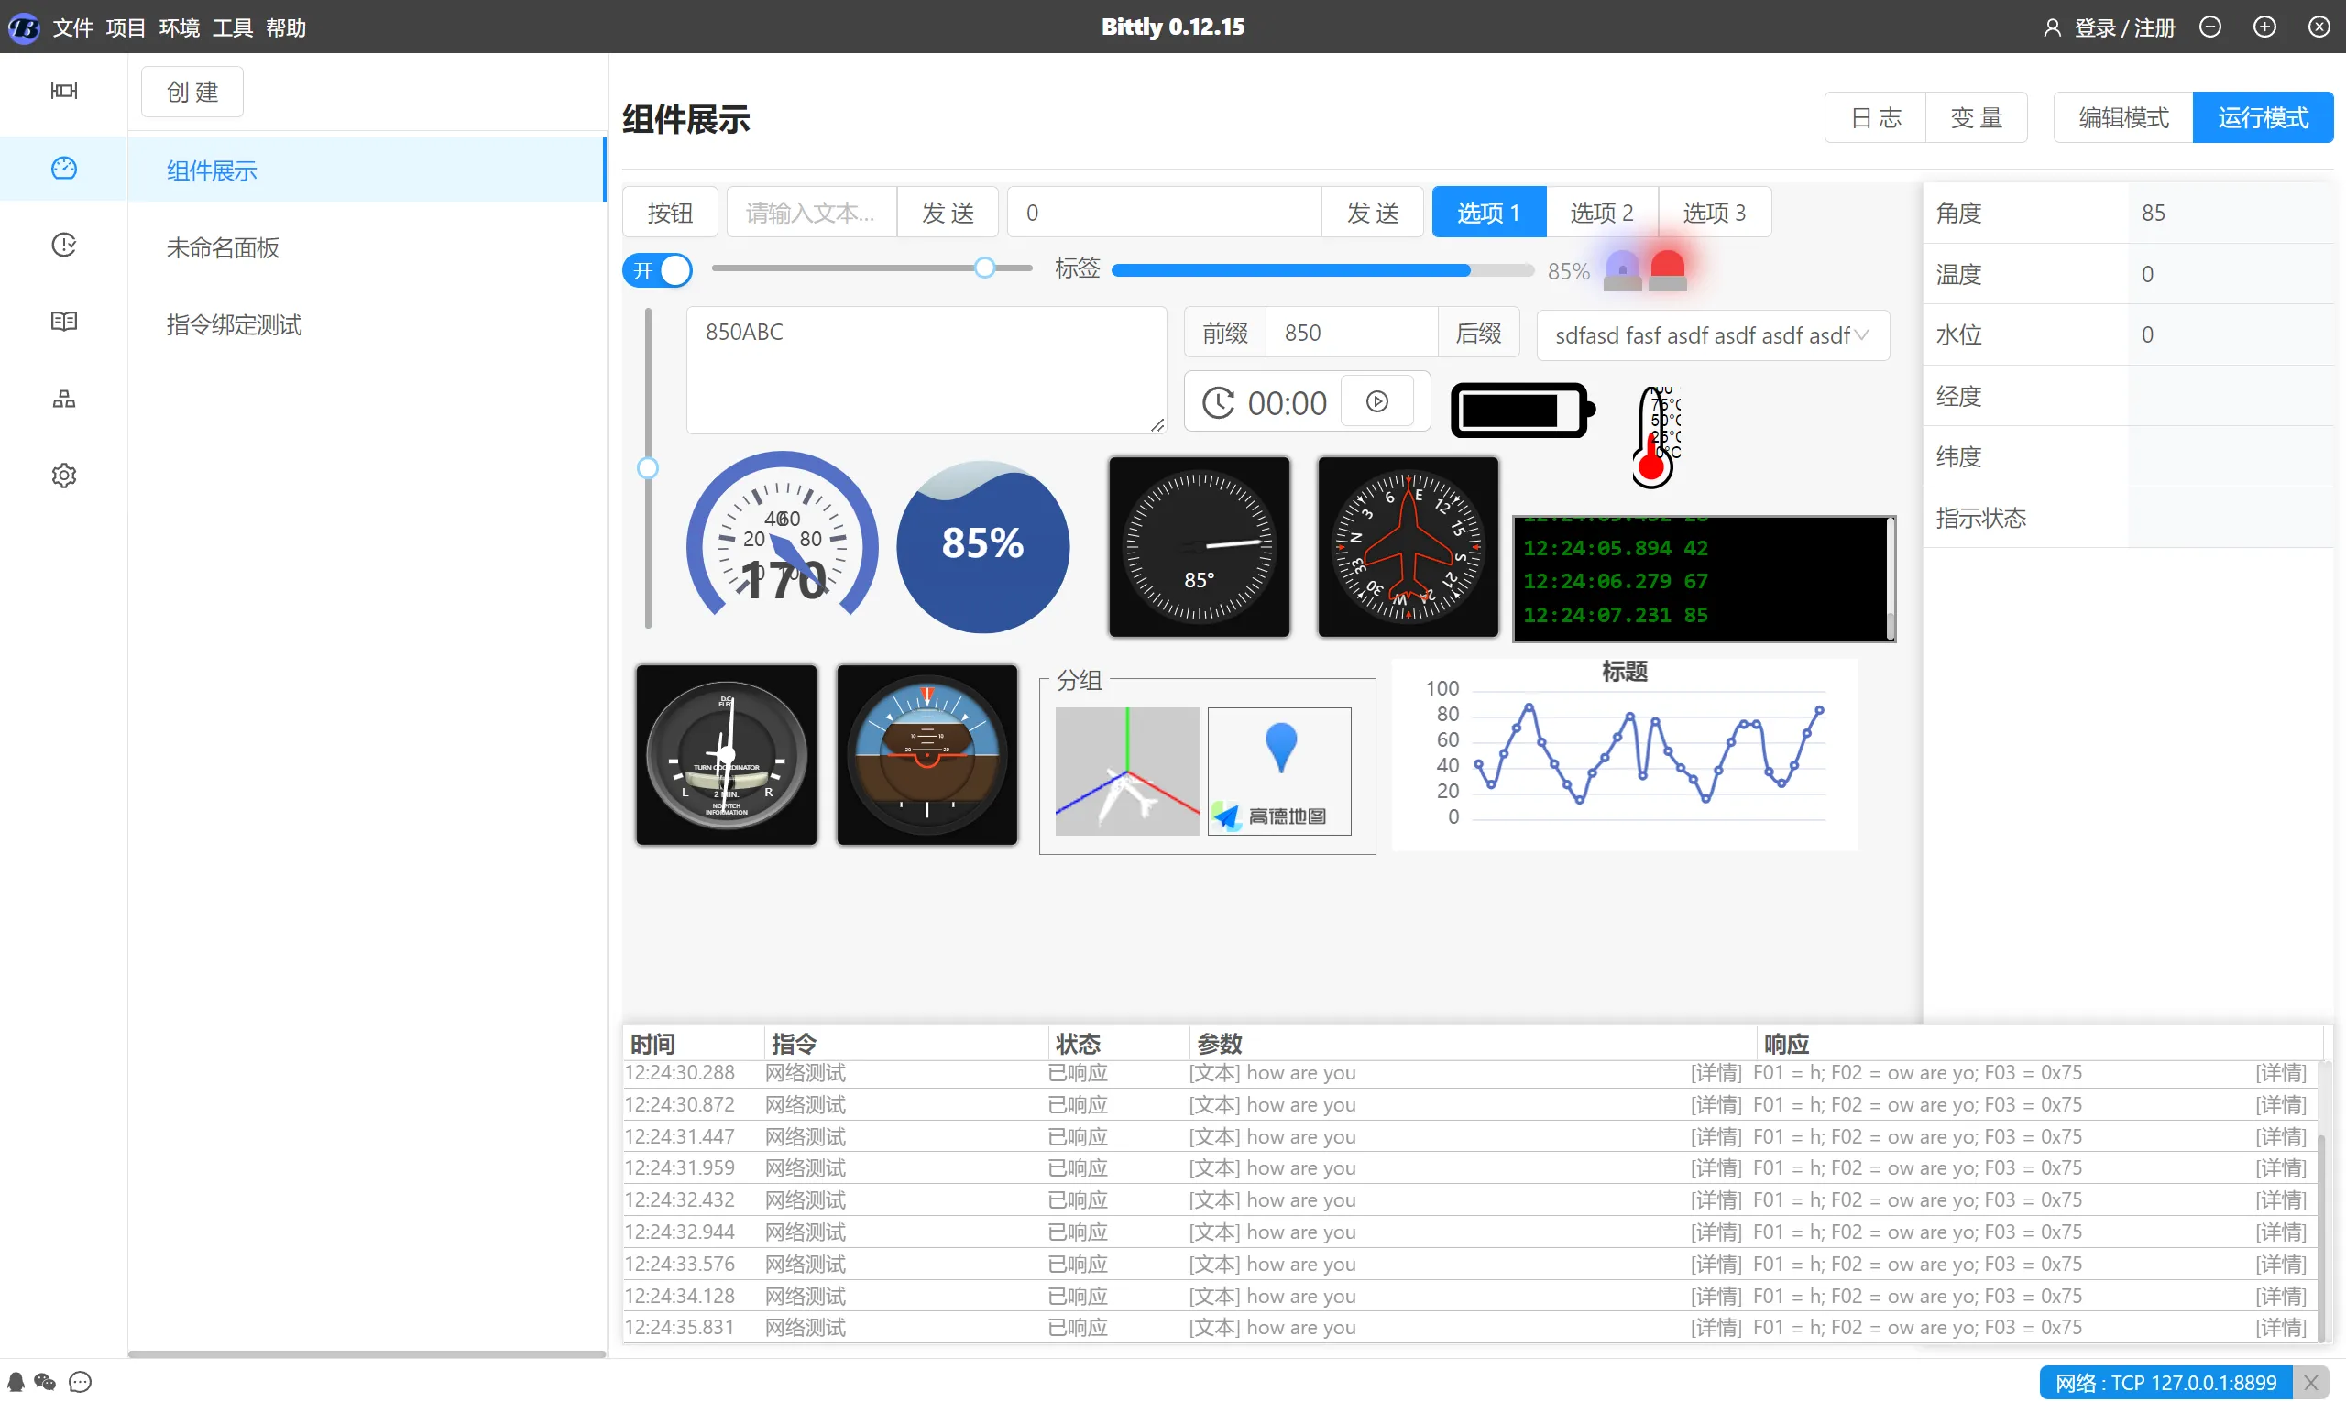Open the 环境 menu
Screen dimensions: 2346x1402
pyautogui.click(x=179, y=27)
